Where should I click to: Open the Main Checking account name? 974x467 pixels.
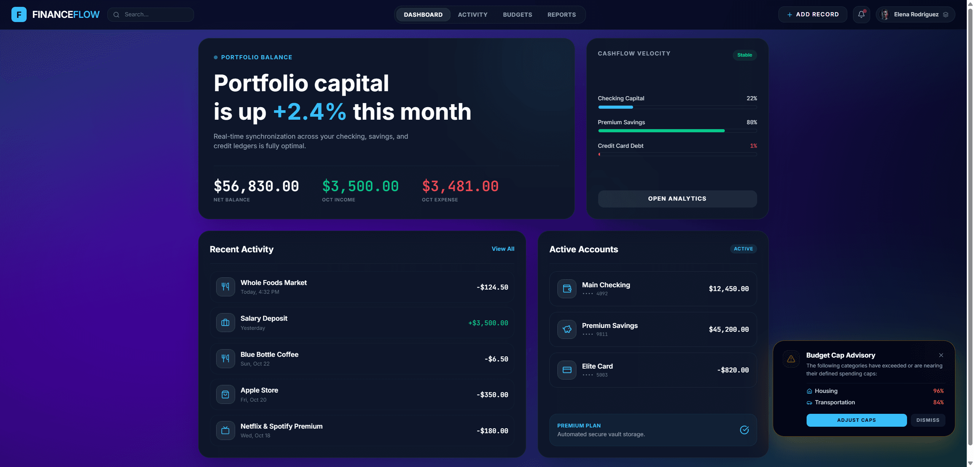pos(606,285)
